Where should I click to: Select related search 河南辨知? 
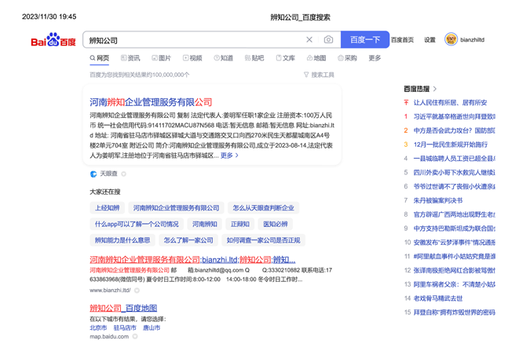(205, 224)
